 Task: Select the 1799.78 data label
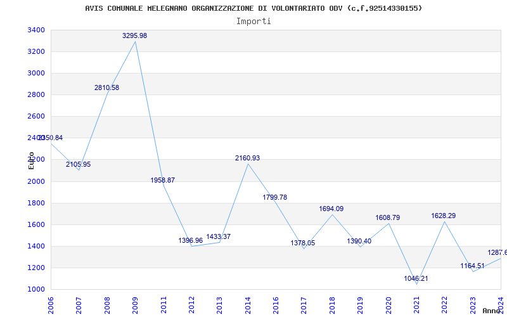pyautogui.click(x=275, y=197)
